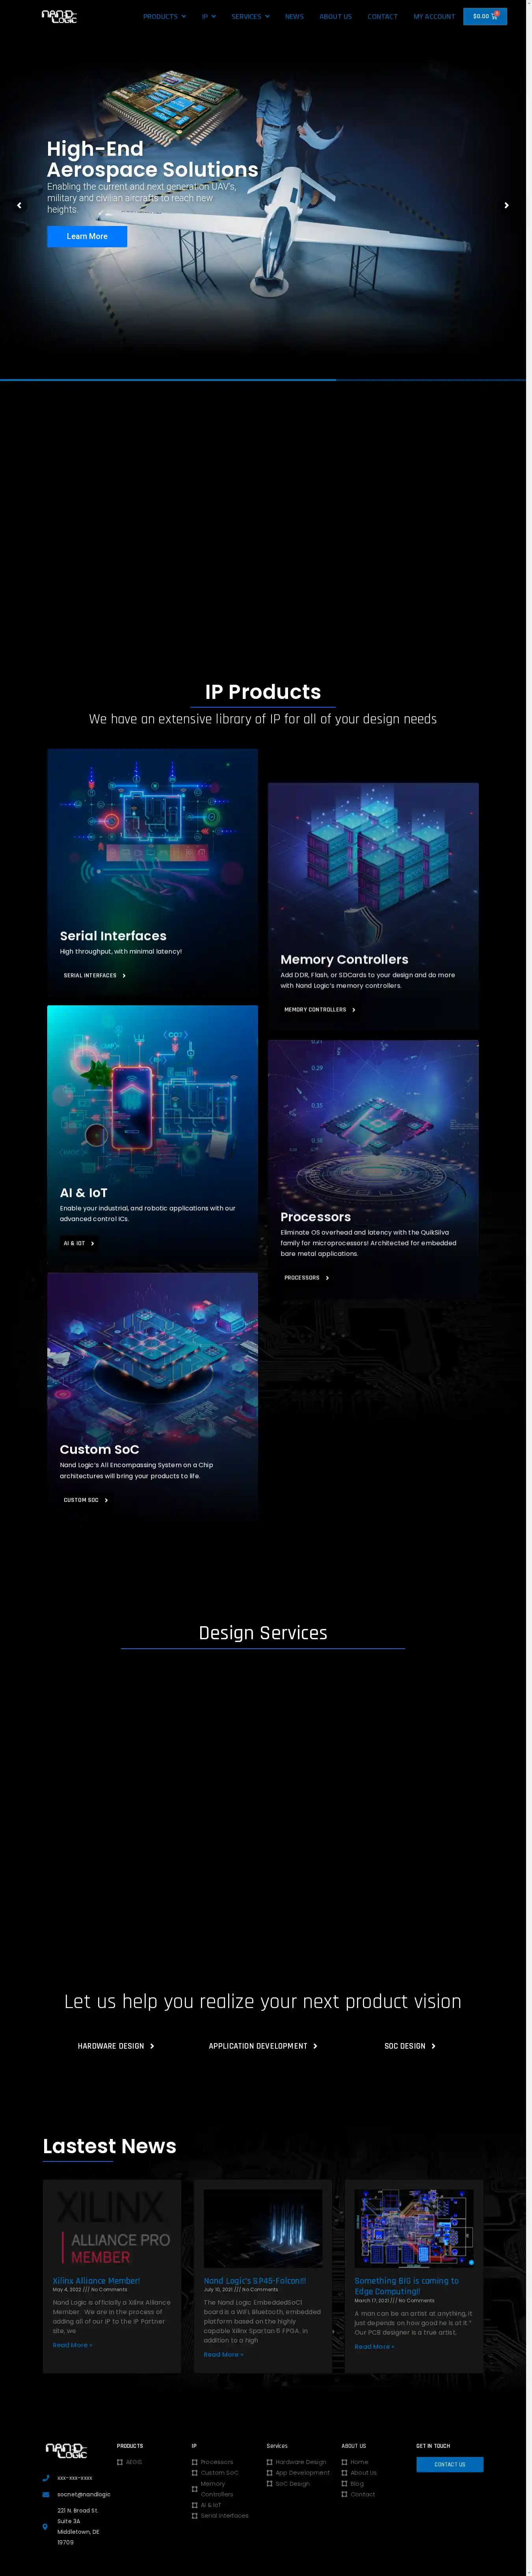This screenshot has width=532, height=2576.
Task: Select the Hardware Design services link
Action: click(x=116, y=2045)
